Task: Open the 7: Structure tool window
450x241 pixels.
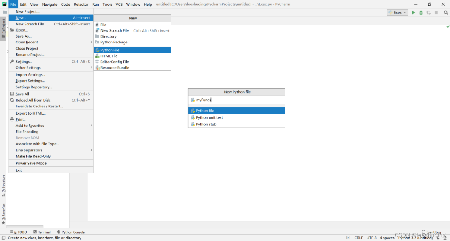Action: click(3, 186)
